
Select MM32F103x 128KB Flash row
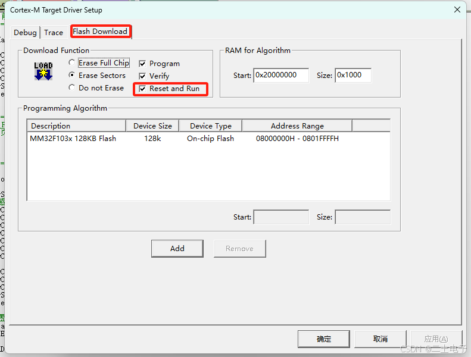(208, 139)
